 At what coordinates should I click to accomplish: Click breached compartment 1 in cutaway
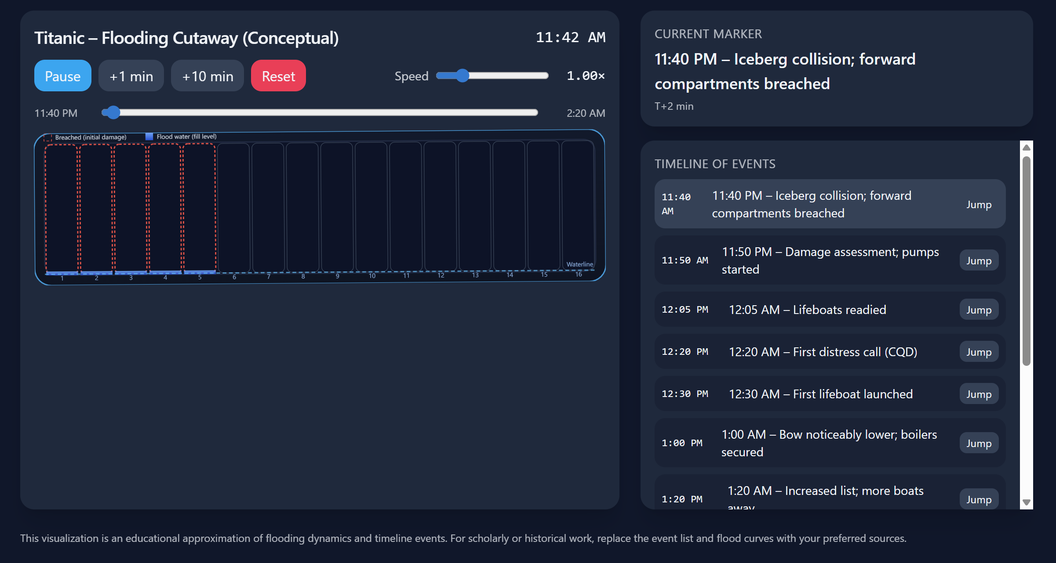(62, 208)
